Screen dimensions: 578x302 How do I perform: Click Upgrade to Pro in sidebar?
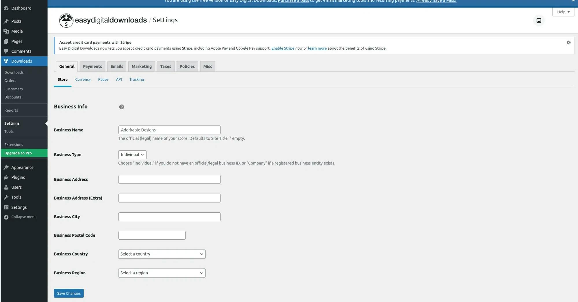24,153
